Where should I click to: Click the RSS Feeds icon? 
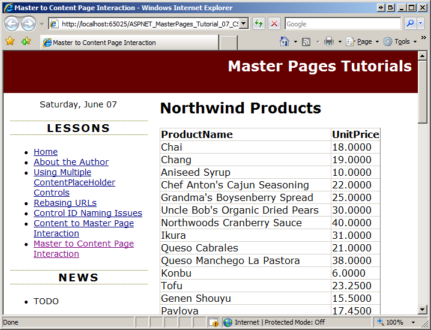tap(306, 42)
